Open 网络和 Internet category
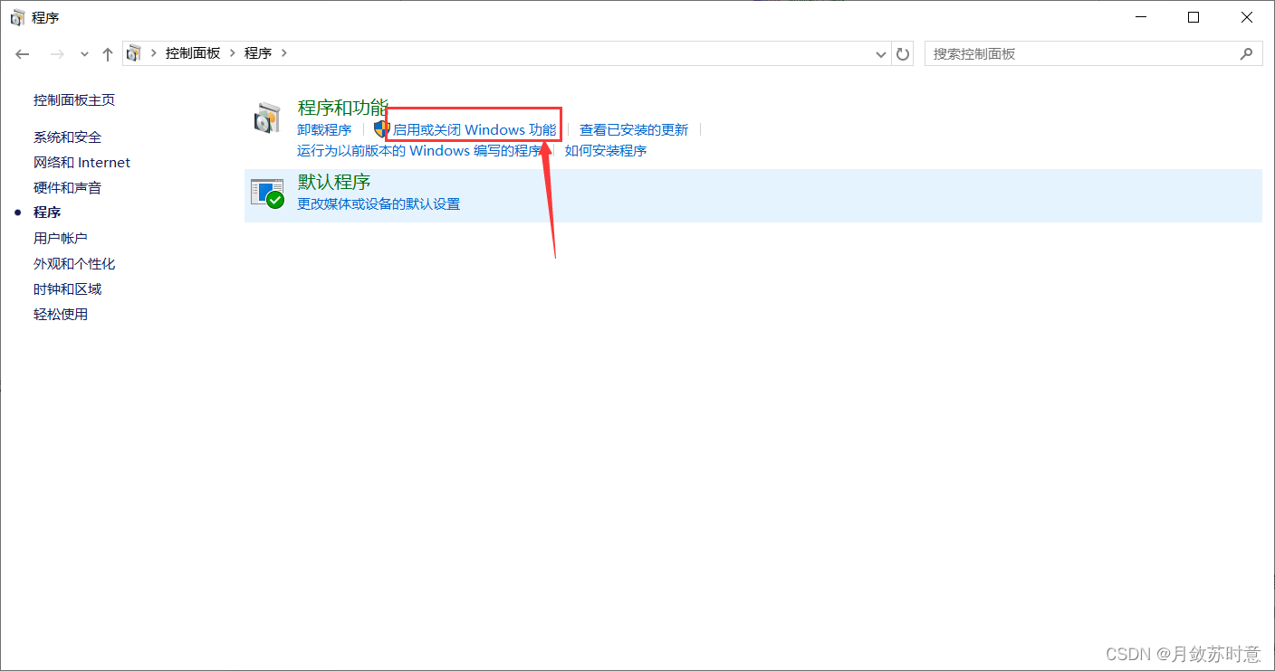The height and width of the screenshot is (671, 1275). click(x=82, y=163)
